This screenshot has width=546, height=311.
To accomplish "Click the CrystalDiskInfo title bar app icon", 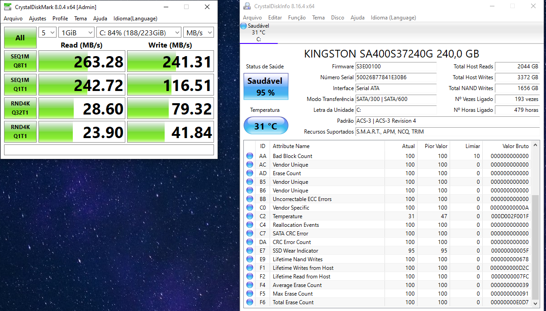I will pos(247,6).
